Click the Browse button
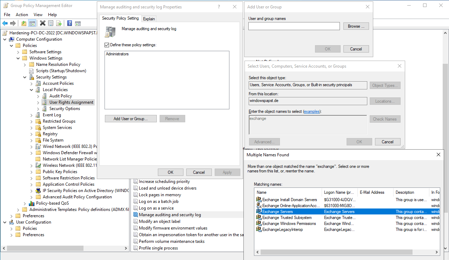 click(356, 26)
